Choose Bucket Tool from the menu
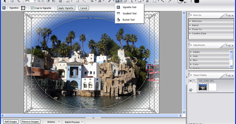This screenshot has width=236, height=124. (129, 20)
